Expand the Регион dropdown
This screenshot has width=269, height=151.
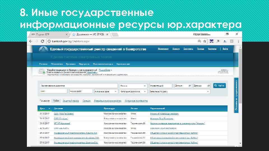(133, 86)
